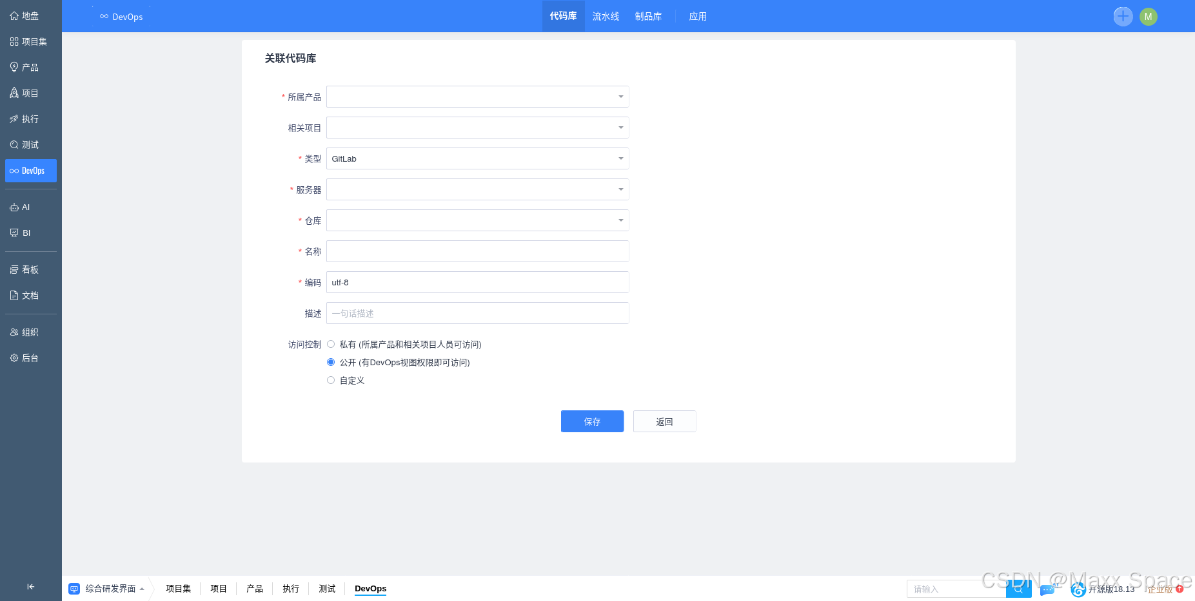Open 测试 in bottom bar
Screen dimensions: 1195x601
327,589
